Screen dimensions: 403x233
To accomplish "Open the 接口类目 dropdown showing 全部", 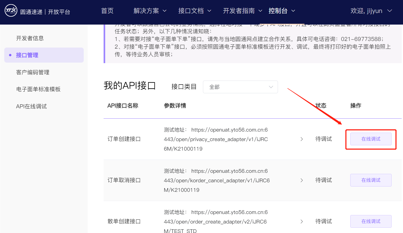I will pyautogui.click(x=240, y=87).
